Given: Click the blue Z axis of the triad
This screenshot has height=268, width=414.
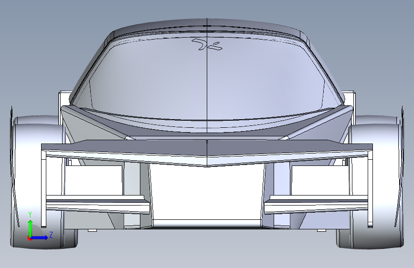Looking at the screenshot, I should (40, 237).
